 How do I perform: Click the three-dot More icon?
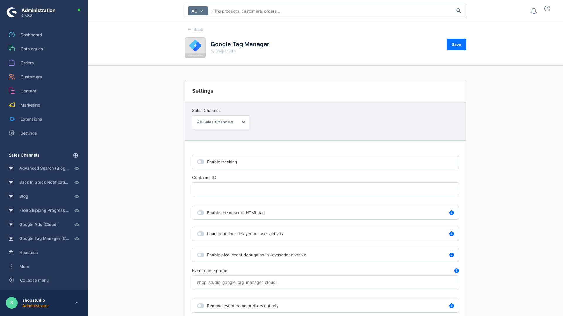(11, 267)
